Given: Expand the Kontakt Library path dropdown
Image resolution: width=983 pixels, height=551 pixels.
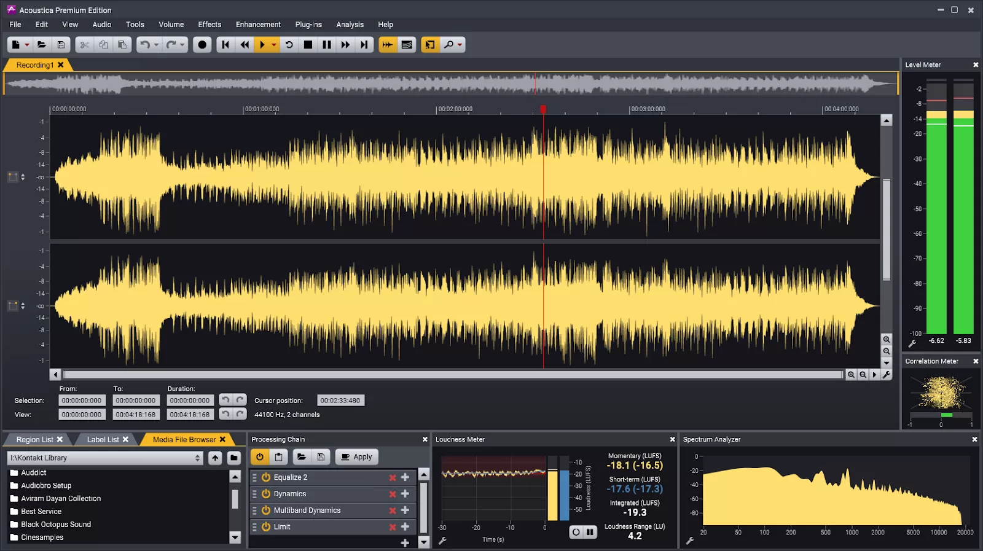Looking at the screenshot, I should [197, 458].
